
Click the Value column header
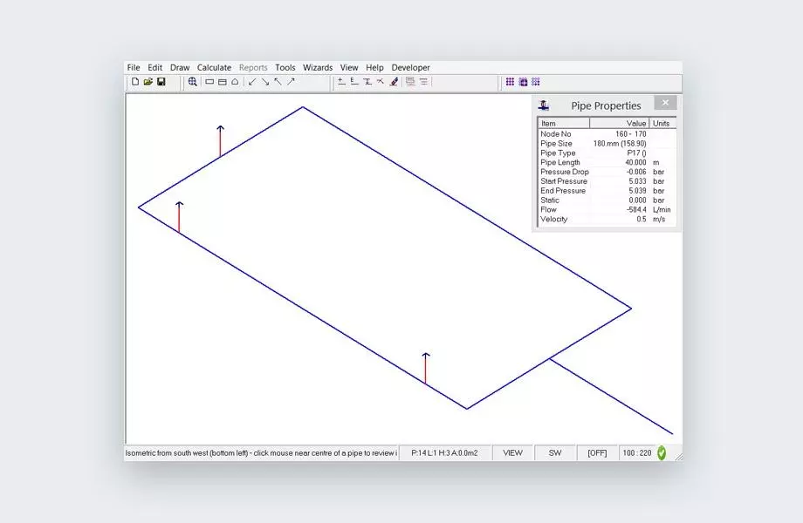pos(620,124)
